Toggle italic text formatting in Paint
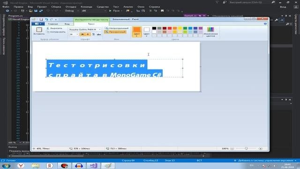Screen dimensions: 300x169 (88, 34)
